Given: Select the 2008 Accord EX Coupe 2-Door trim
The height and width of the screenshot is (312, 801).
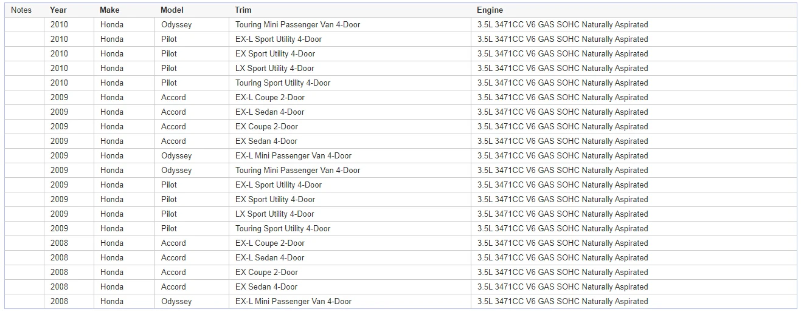Looking at the screenshot, I should [266, 273].
